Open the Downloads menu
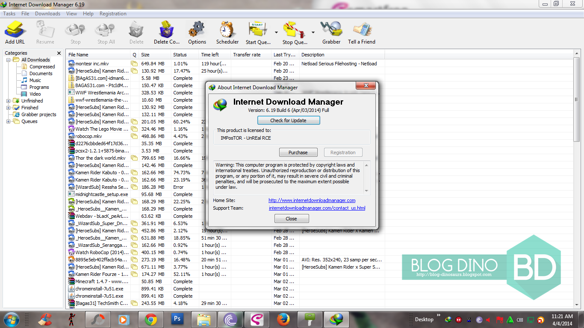The height and width of the screenshot is (328, 584). (x=47, y=14)
